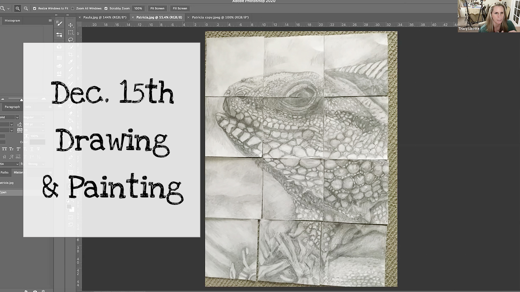520x292 pixels.
Task: Select the Quick Selection tool
Action: 71,47
